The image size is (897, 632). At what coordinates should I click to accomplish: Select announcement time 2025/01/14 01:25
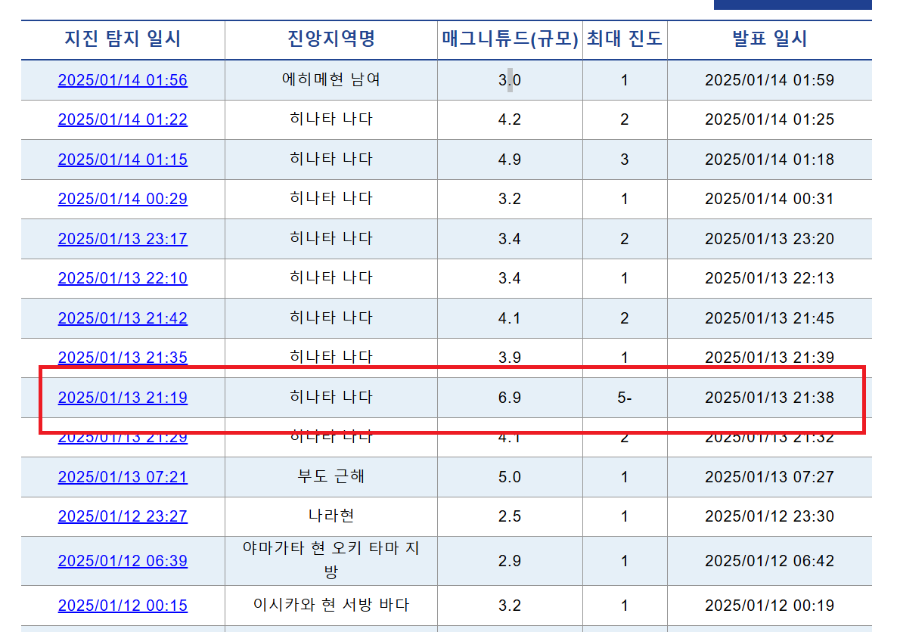pyautogui.click(x=769, y=119)
